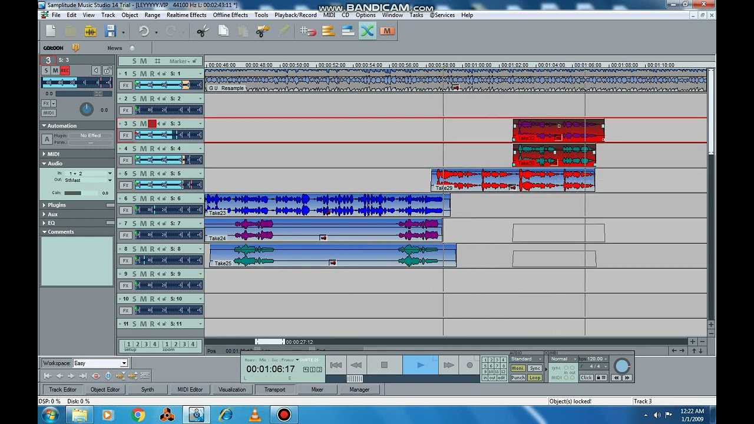Open the Offline Effects menu
The height and width of the screenshot is (424, 754).
tap(230, 15)
